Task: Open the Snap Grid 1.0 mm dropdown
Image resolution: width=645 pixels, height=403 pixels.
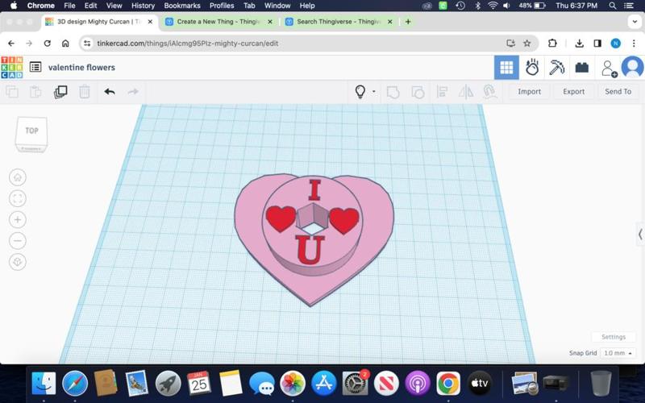Action: point(618,353)
